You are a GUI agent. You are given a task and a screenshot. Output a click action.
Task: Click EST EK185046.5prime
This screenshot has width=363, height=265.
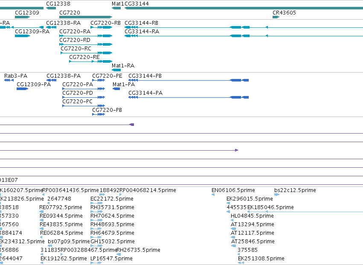click(270, 207)
